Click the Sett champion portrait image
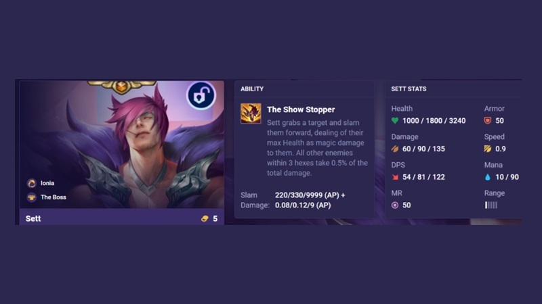Image resolution: width=542 pixels, height=304 pixels. [x=122, y=145]
